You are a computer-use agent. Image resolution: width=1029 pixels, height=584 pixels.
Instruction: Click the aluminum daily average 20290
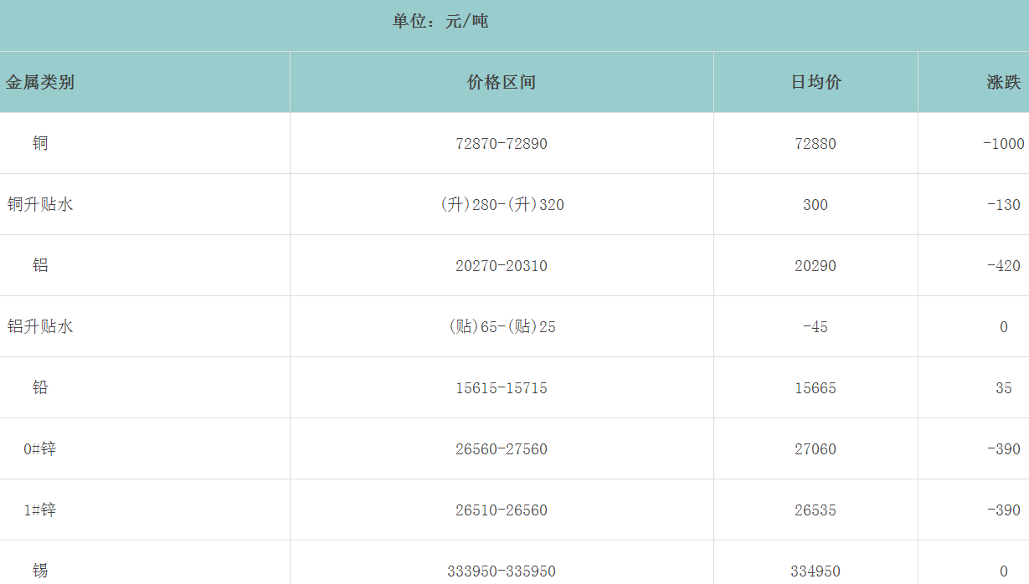click(815, 266)
